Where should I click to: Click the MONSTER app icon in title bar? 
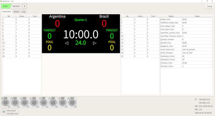click(1, 1)
